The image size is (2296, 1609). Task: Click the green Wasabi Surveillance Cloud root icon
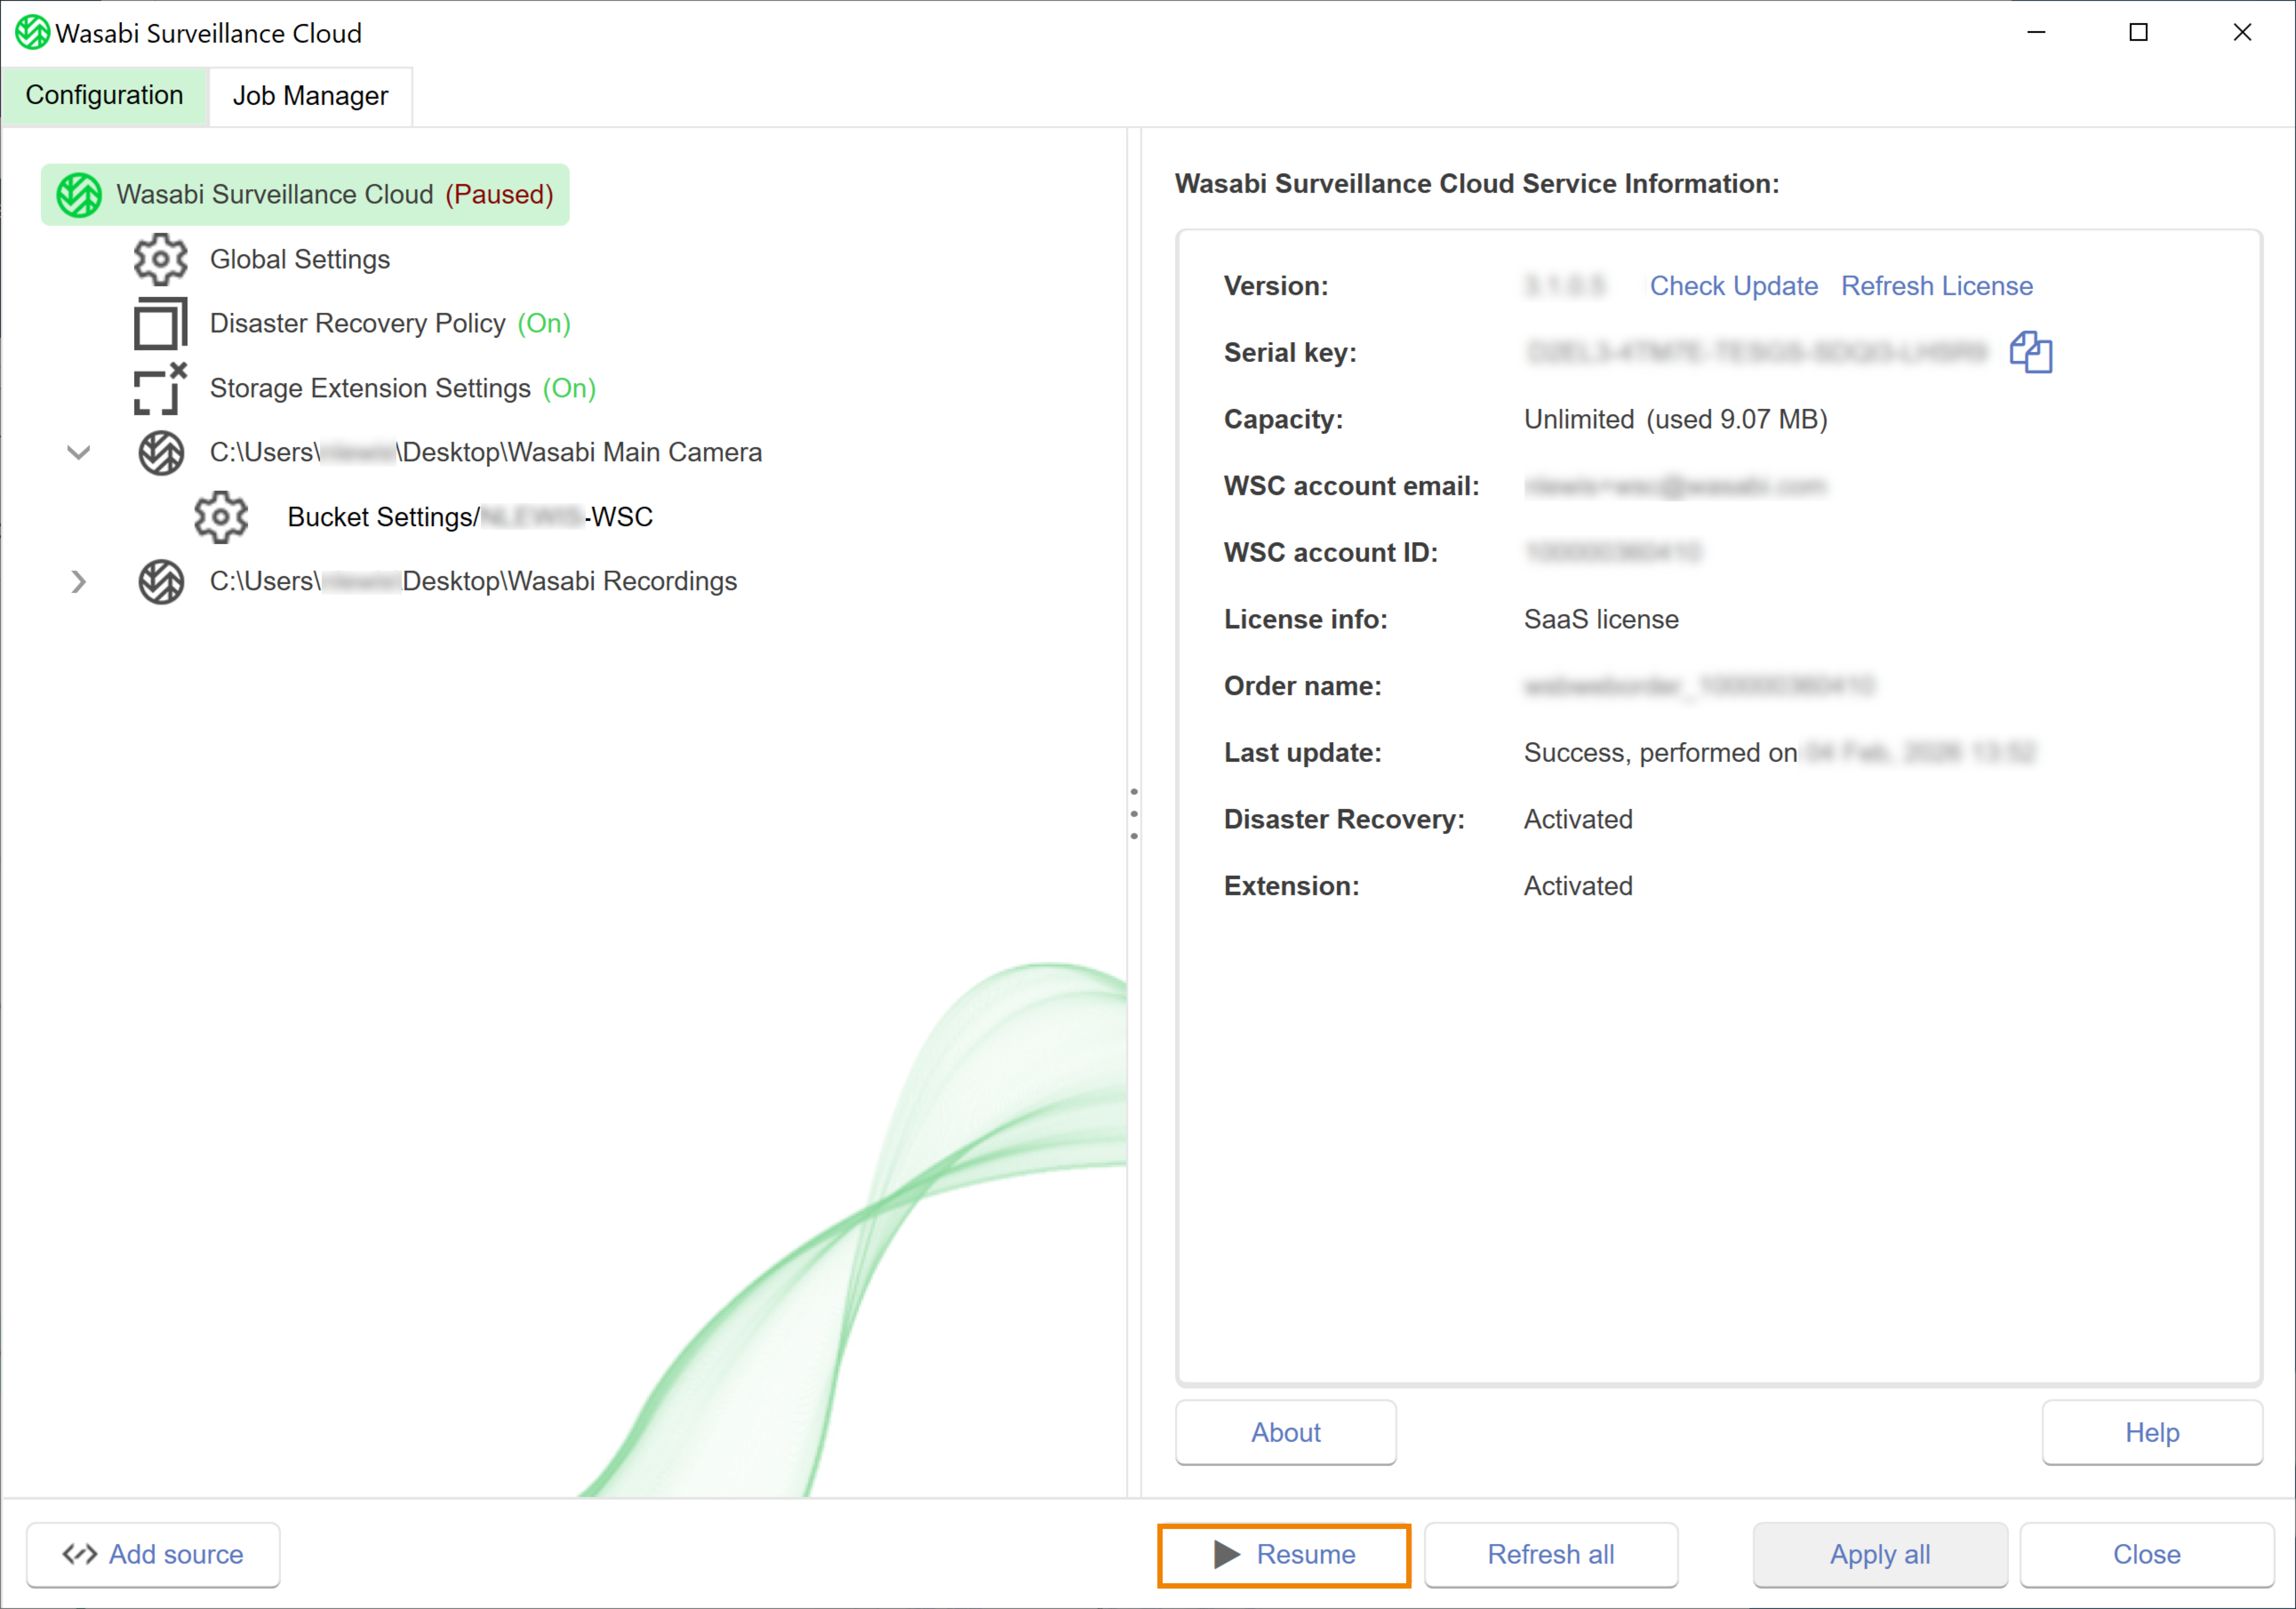[x=79, y=195]
